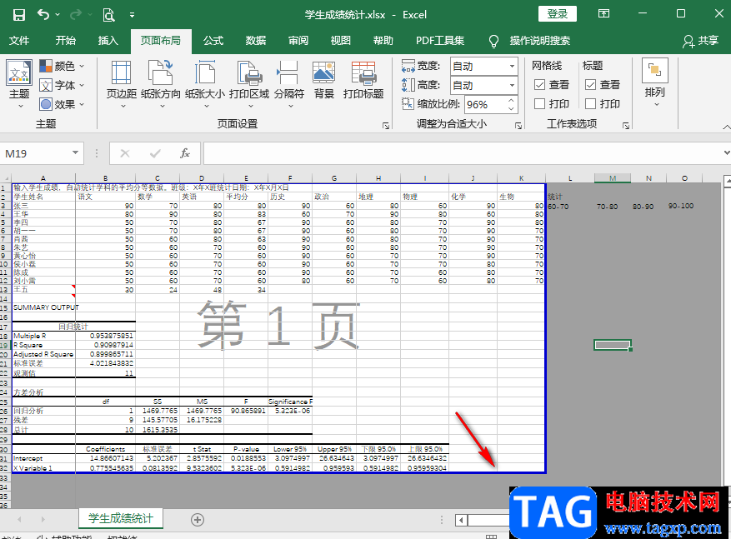Click the 操作说明搜索 search box
Screen dimensions: 731x539
pyautogui.click(x=540, y=41)
